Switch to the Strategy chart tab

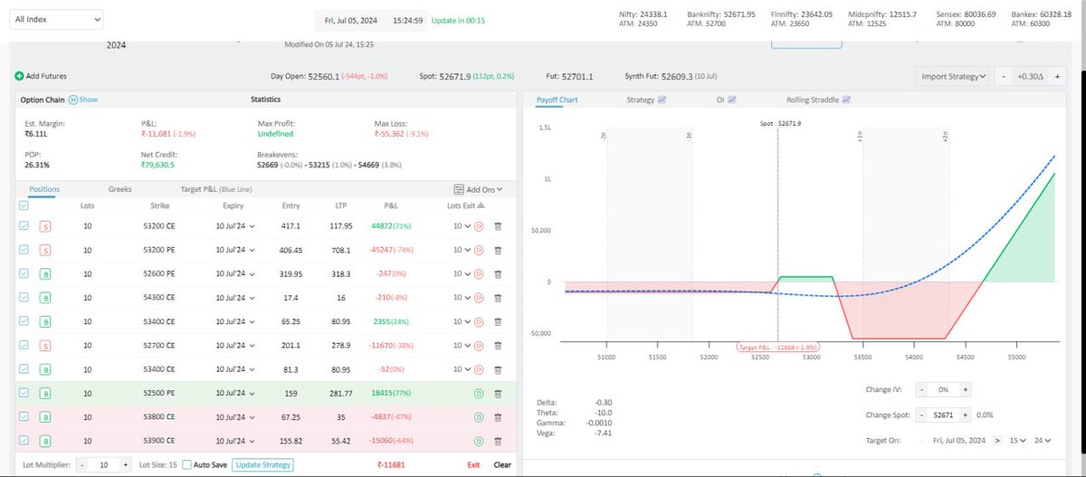[646, 100]
